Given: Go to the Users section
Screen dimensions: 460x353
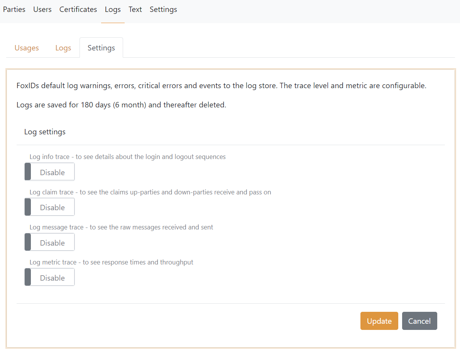Looking at the screenshot, I should 42,9.
